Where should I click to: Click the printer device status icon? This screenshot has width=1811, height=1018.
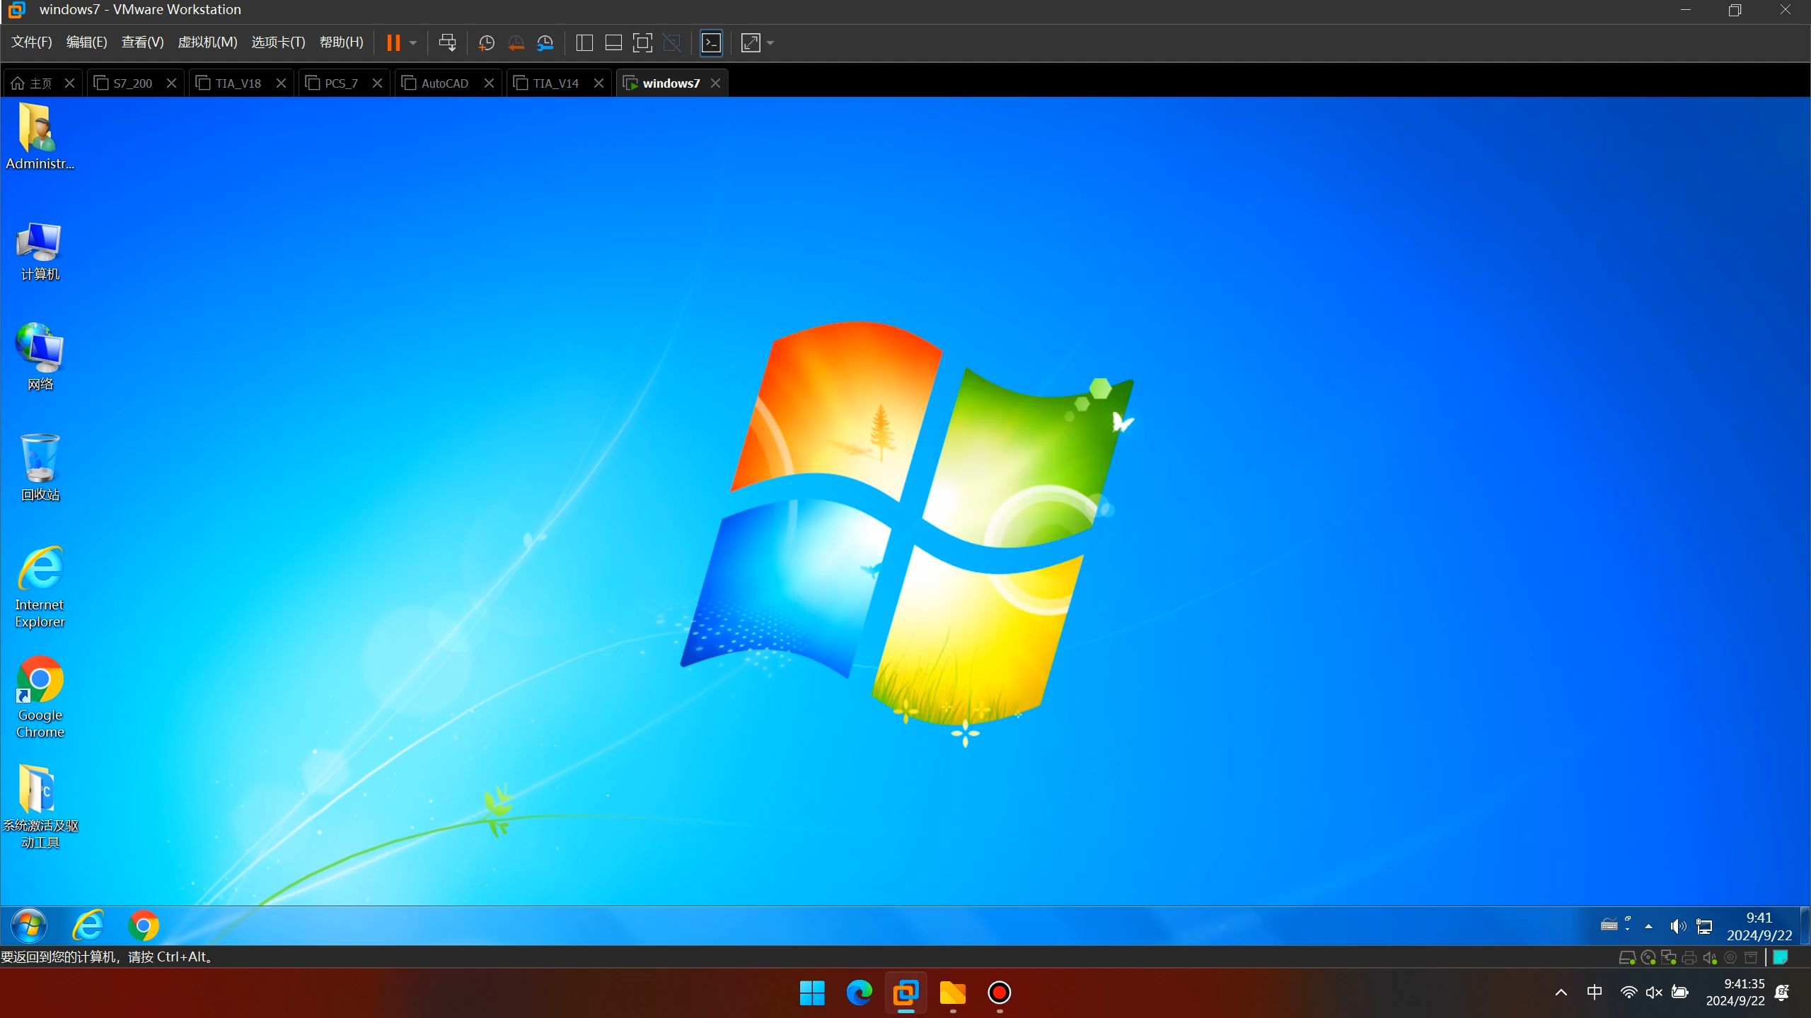(1689, 958)
